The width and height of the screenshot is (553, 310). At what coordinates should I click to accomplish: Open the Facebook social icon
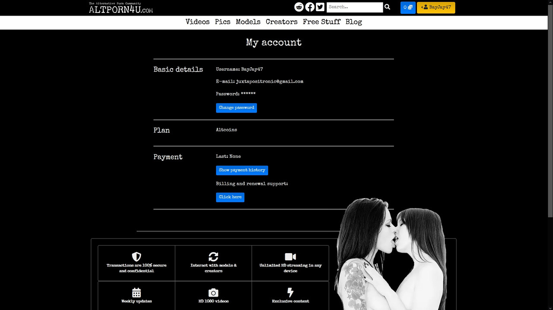click(310, 7)
